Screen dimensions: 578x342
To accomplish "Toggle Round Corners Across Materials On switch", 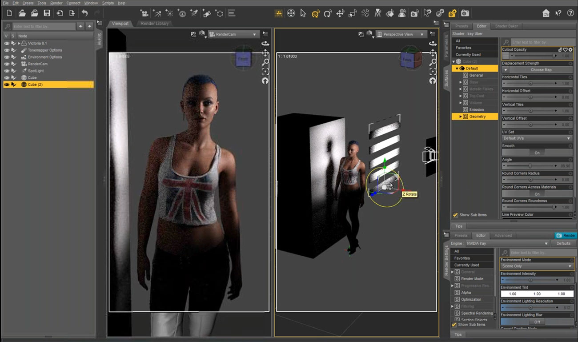I will (537, 194).
